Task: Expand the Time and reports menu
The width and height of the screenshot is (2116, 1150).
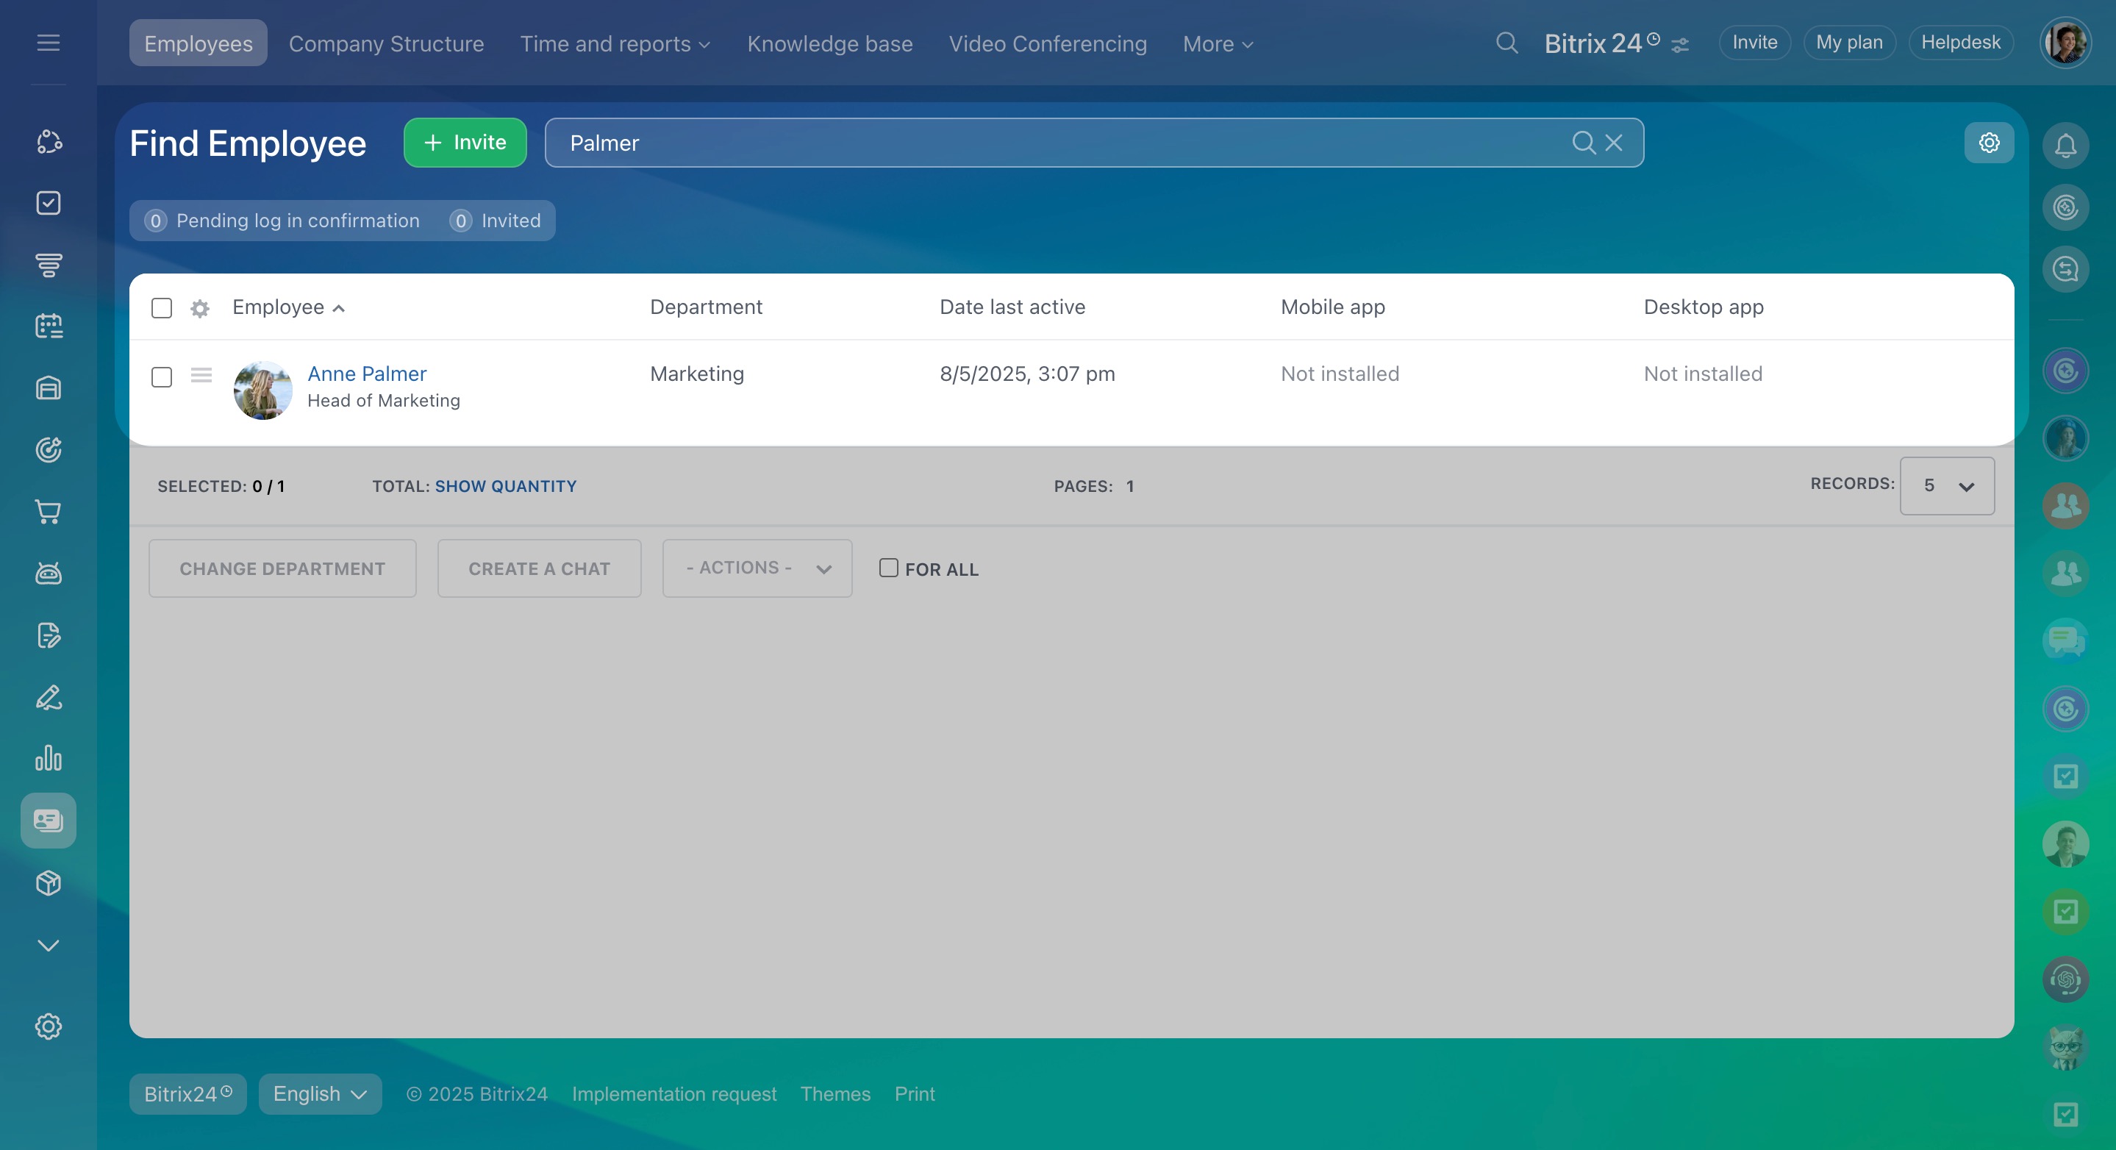Action: (615, 43)
